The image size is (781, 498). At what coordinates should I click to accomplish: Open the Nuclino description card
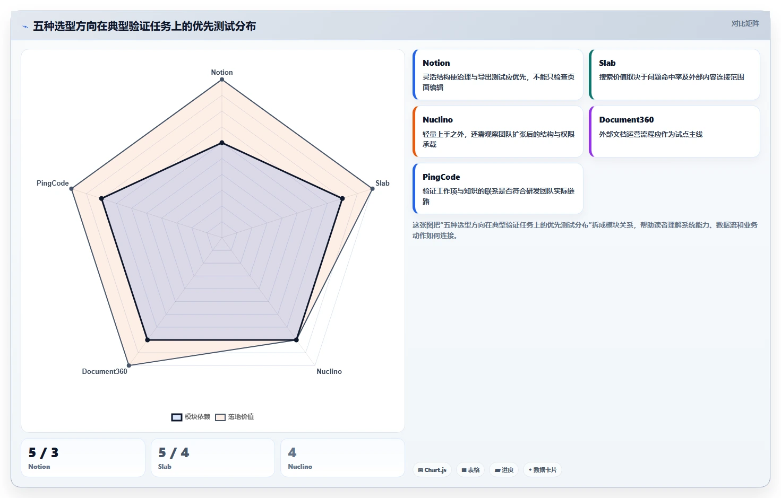[x=498, y=132]
